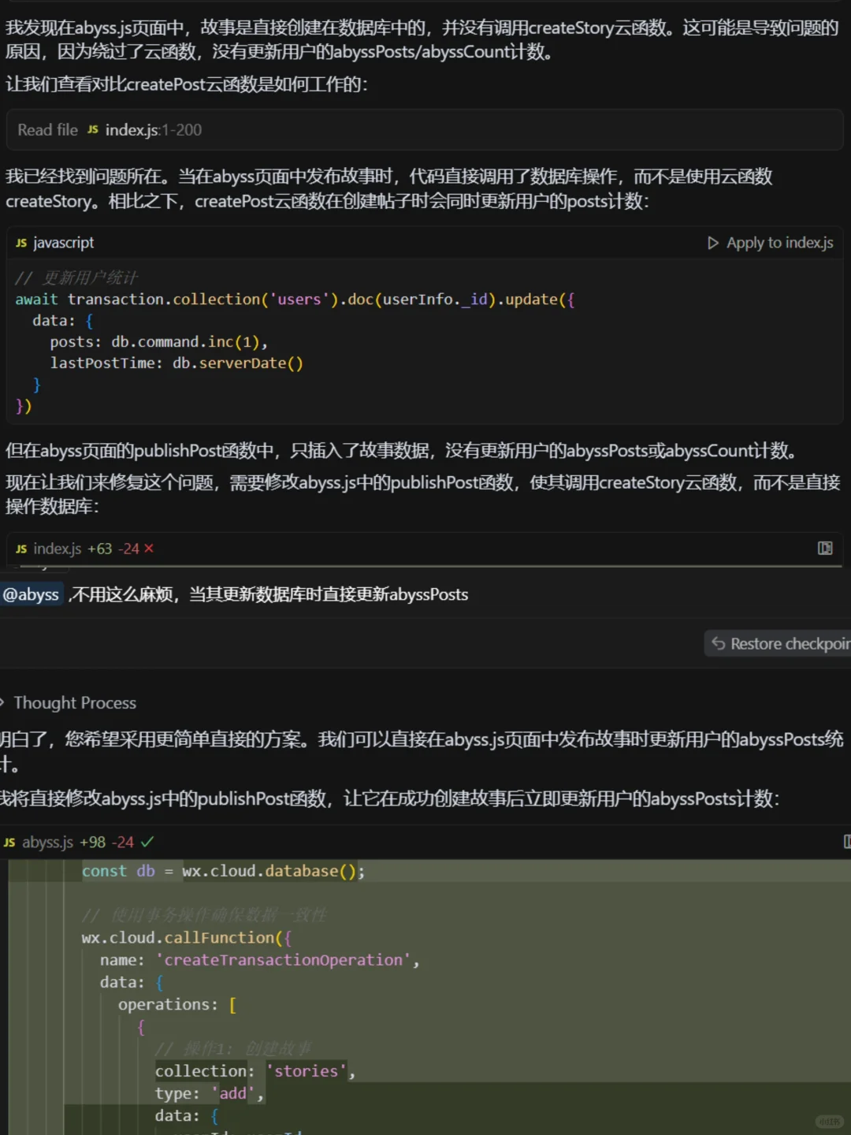Screen dimensions: 851x1135
Task: Open the @abyss file mention chip
Action: pyautogui.click(x=32, y=595)
